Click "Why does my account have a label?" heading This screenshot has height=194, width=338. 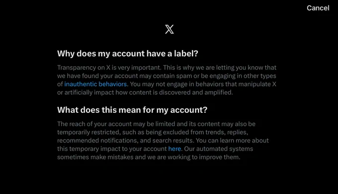pyautogui.click(x=128, y=53)
